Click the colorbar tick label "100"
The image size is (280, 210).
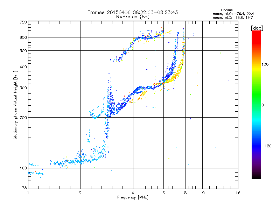point(265,64)
